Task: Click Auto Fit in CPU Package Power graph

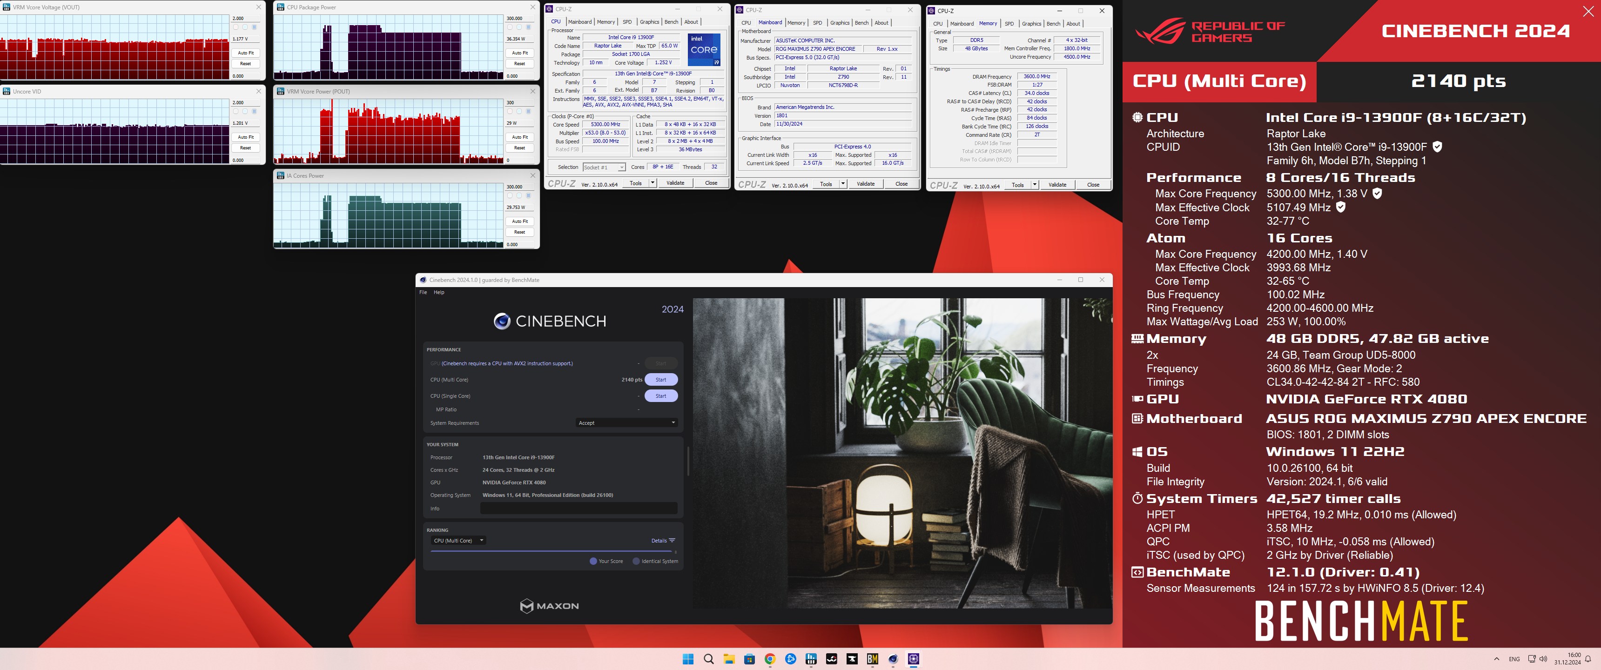Action: click(519, 53)
